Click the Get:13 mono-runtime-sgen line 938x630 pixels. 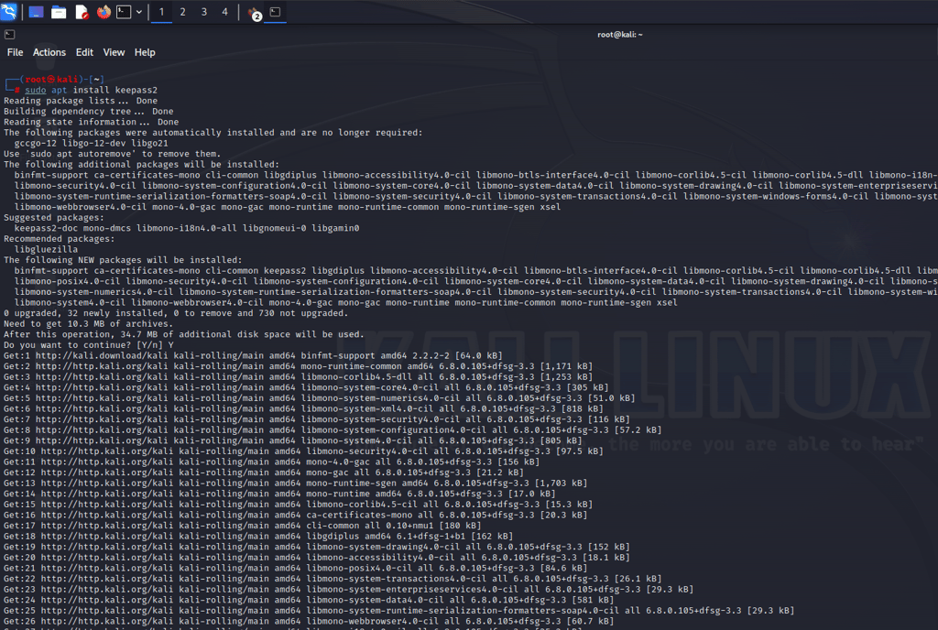pyautogui.click(x=296, y=483)
